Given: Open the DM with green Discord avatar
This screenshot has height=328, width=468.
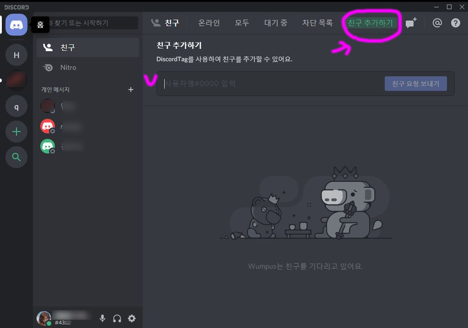Looking at the screenshot, I should [88, 146].
